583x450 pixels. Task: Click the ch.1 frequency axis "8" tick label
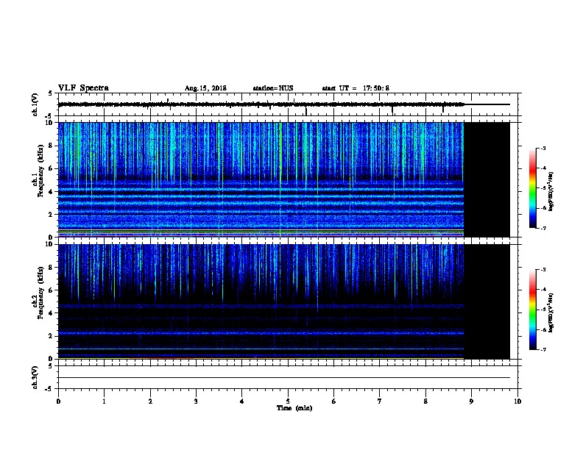51,146
